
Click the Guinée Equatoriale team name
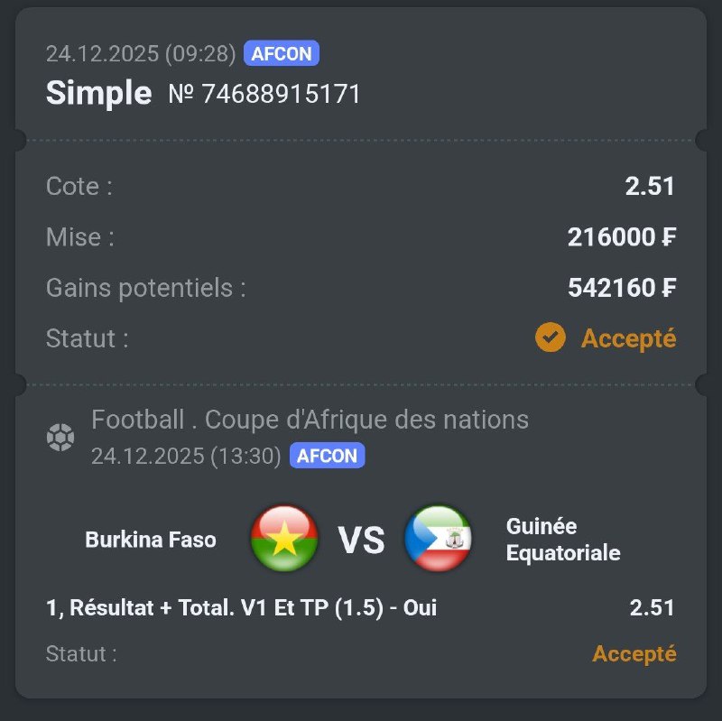(x=563, y=539)
